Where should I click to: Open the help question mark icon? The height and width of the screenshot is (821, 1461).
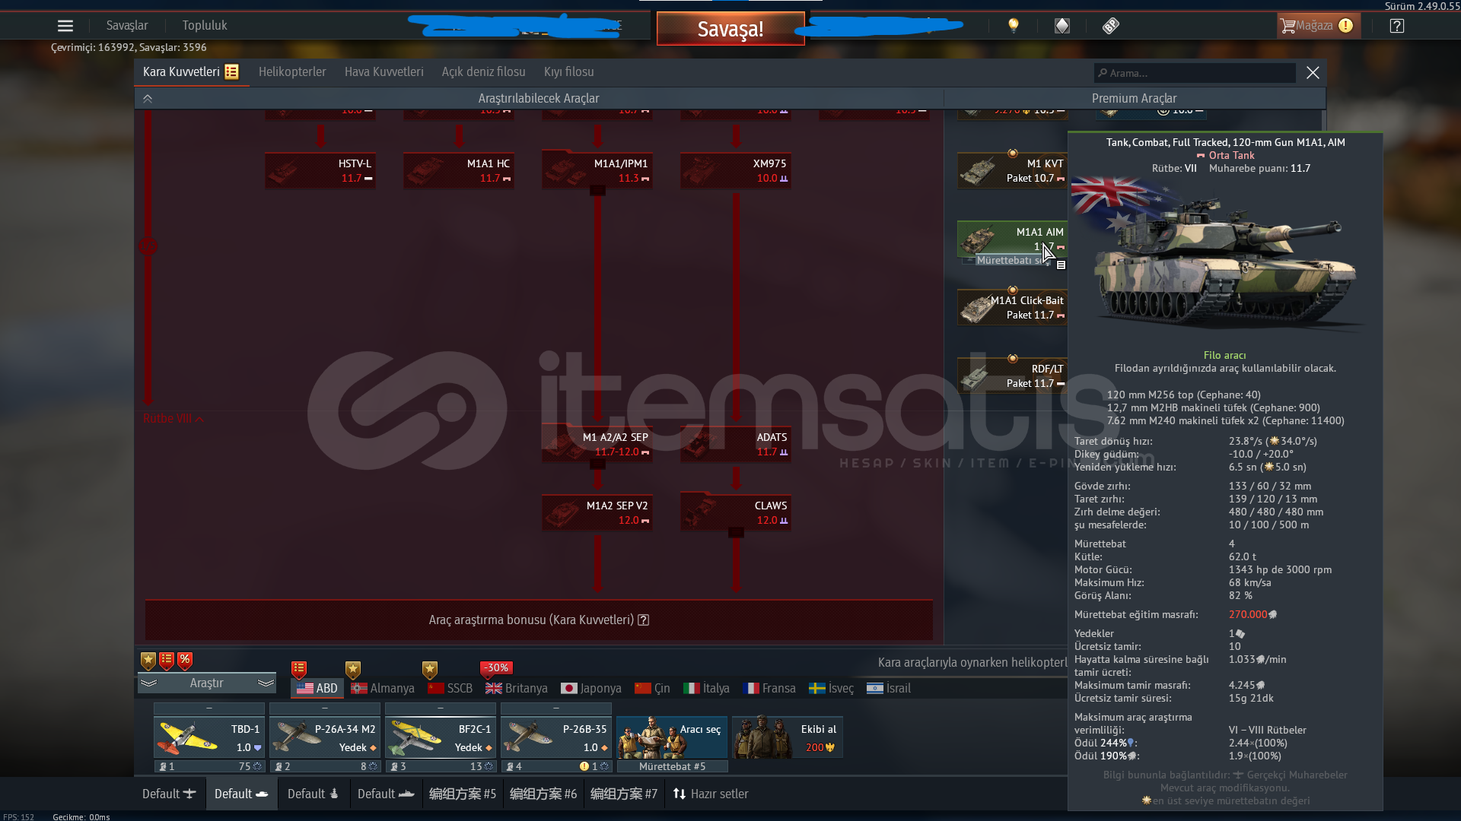point(1396,26)
